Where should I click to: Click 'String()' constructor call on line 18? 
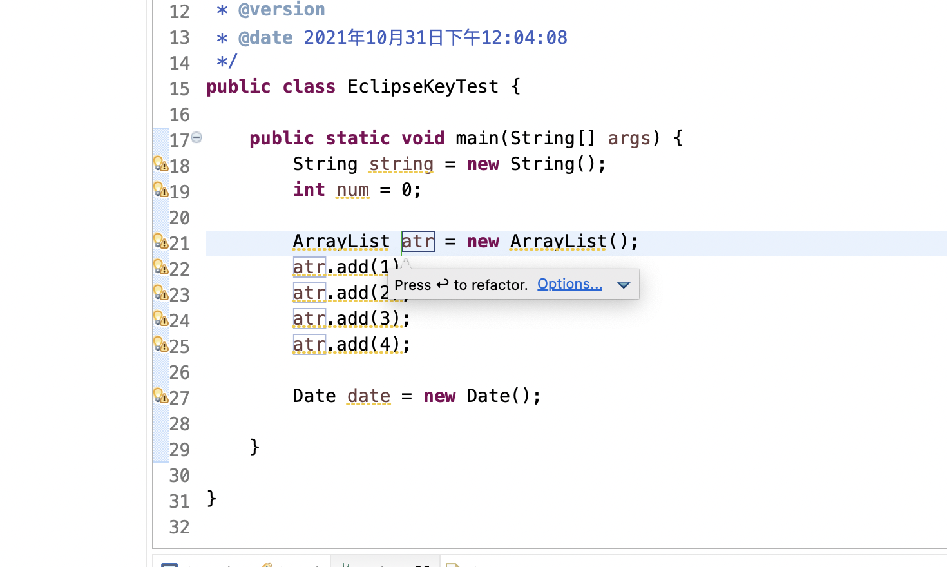(x=553, y=164)
